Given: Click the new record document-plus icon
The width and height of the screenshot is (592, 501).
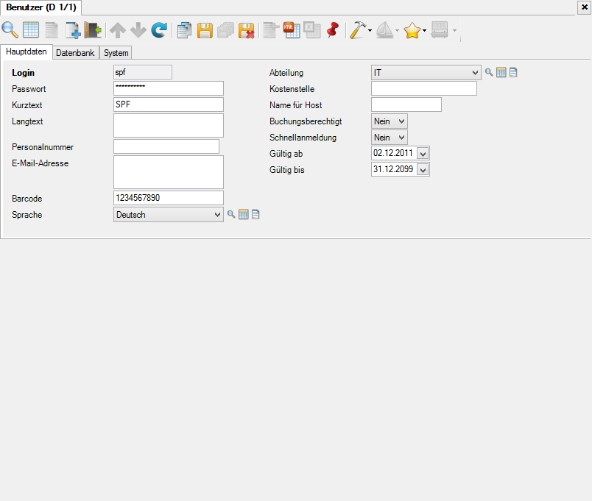Looking at the screenshot, I should tap(72, 30).
